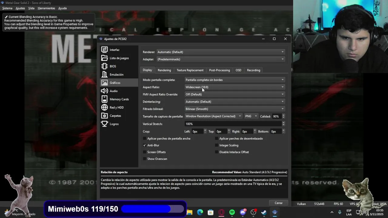Open the Herramientas menu
This screenshot has height=218, width=388.
pyautogui.click(x=46, y=8)
